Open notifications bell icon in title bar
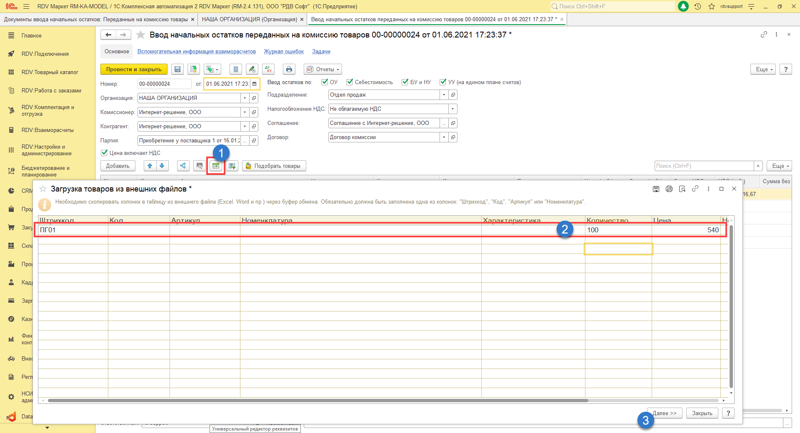Viewport: 800px width, 433px height. [683, 7]
